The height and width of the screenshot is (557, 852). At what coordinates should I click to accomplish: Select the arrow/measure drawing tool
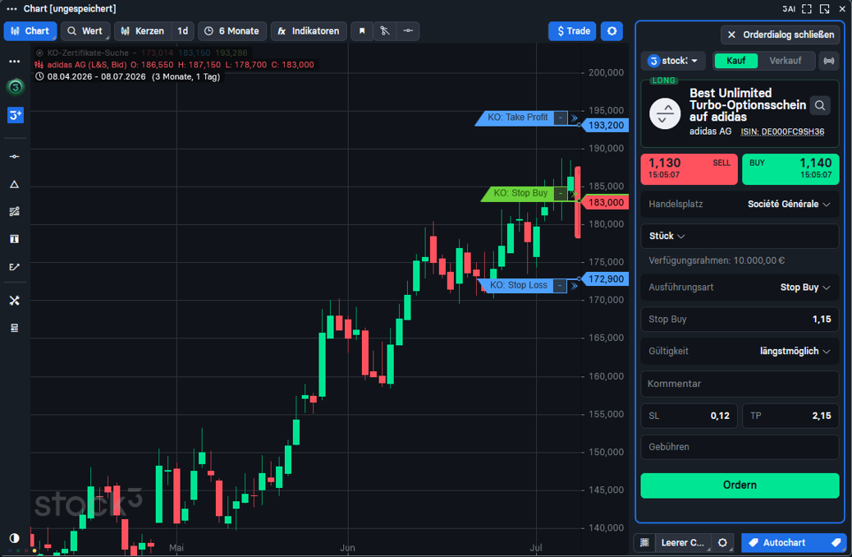[15, 266]
